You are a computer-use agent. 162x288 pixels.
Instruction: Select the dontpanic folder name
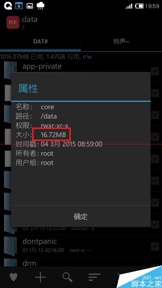[40, 242]
